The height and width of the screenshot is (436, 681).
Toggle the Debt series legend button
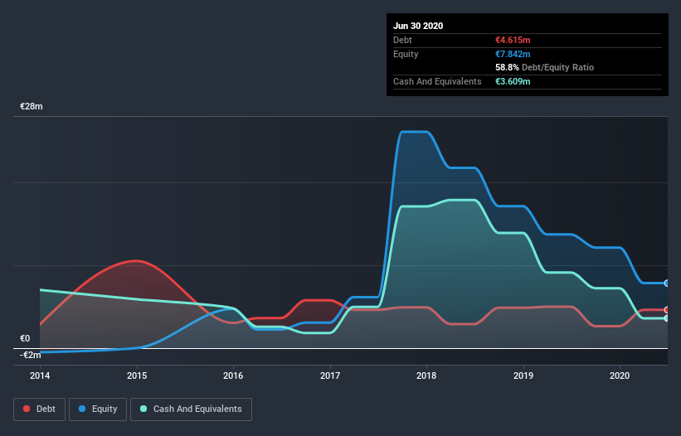pyautogui.click(x=39, y=409)
